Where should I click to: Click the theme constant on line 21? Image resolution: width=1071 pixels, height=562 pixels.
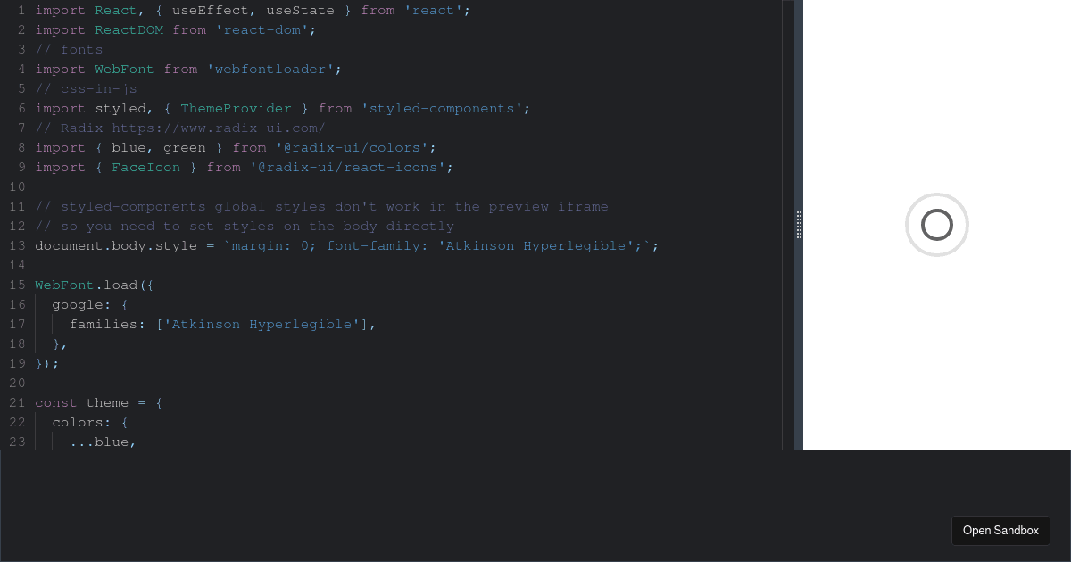(108, 402)
